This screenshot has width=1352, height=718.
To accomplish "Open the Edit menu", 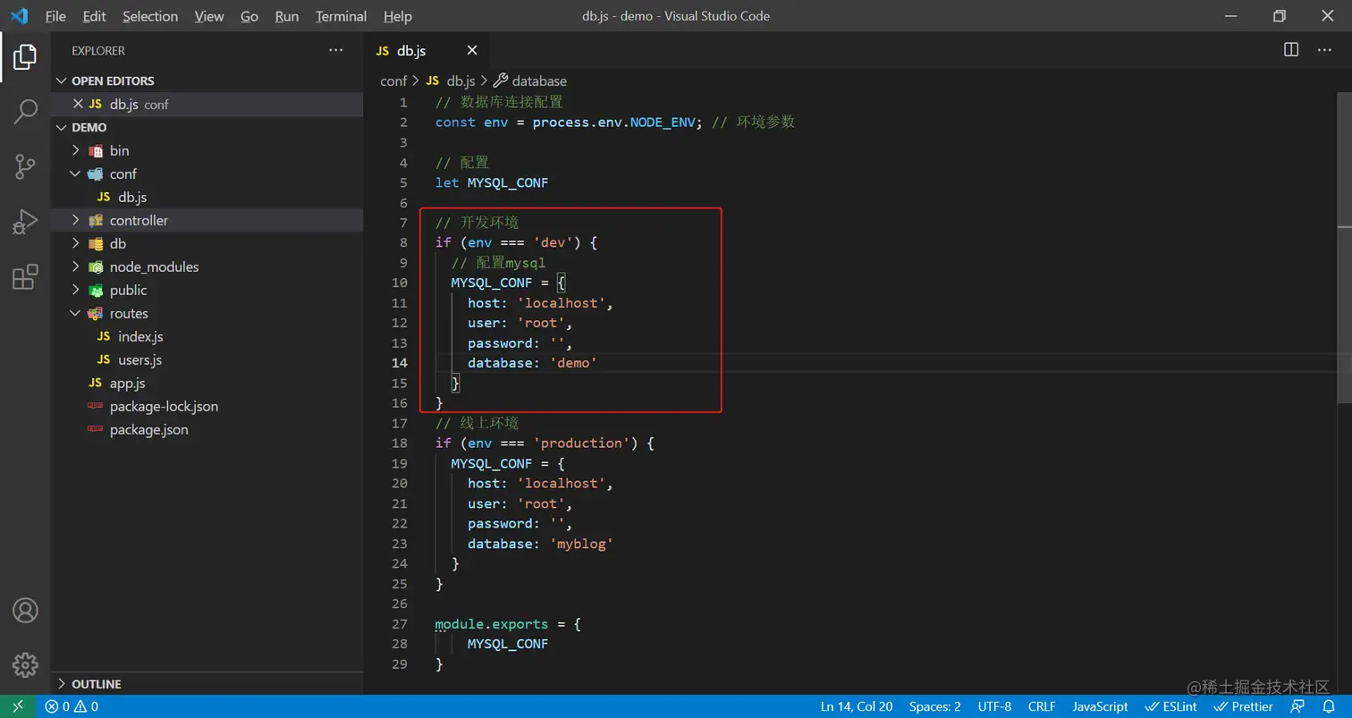I will (x=94, y=16).
